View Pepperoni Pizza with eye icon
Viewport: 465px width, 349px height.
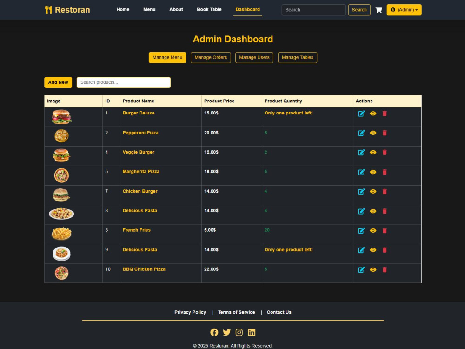(x=373, y=133)
